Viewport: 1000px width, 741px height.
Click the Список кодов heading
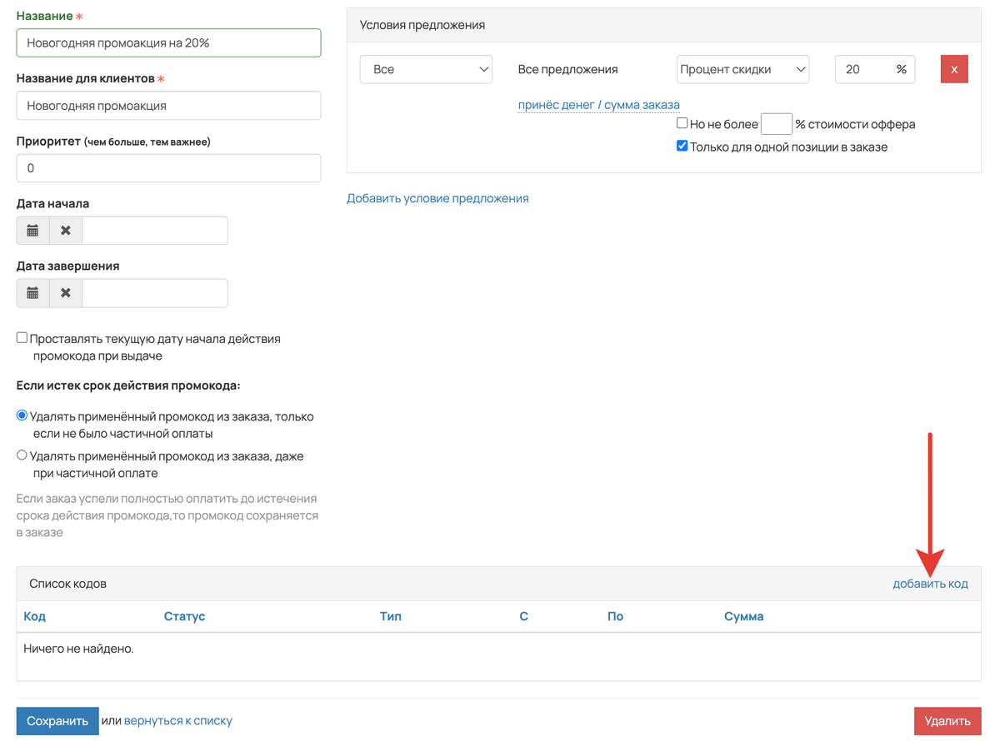click(68, 584)
